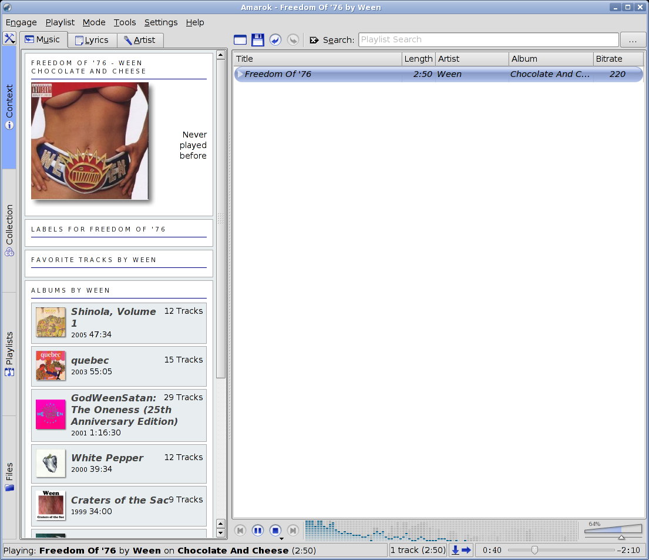Expand the Craters of the Sac album
The width and height of the screenshot is (649, 560).
point(119,506)
